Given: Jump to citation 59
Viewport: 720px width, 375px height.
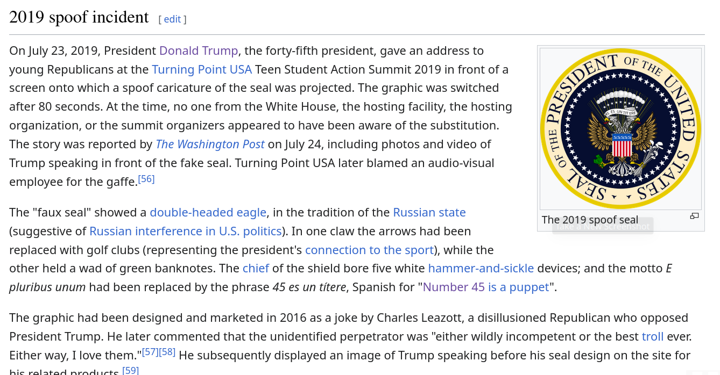Looking at the screenshot, I should 131,370.
